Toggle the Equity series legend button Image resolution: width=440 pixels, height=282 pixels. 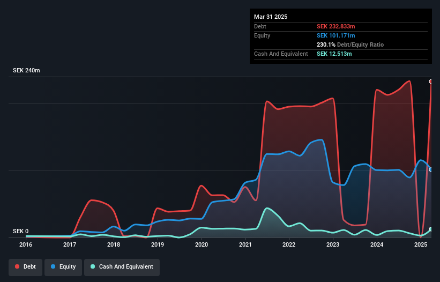click(x=63, y=267)
